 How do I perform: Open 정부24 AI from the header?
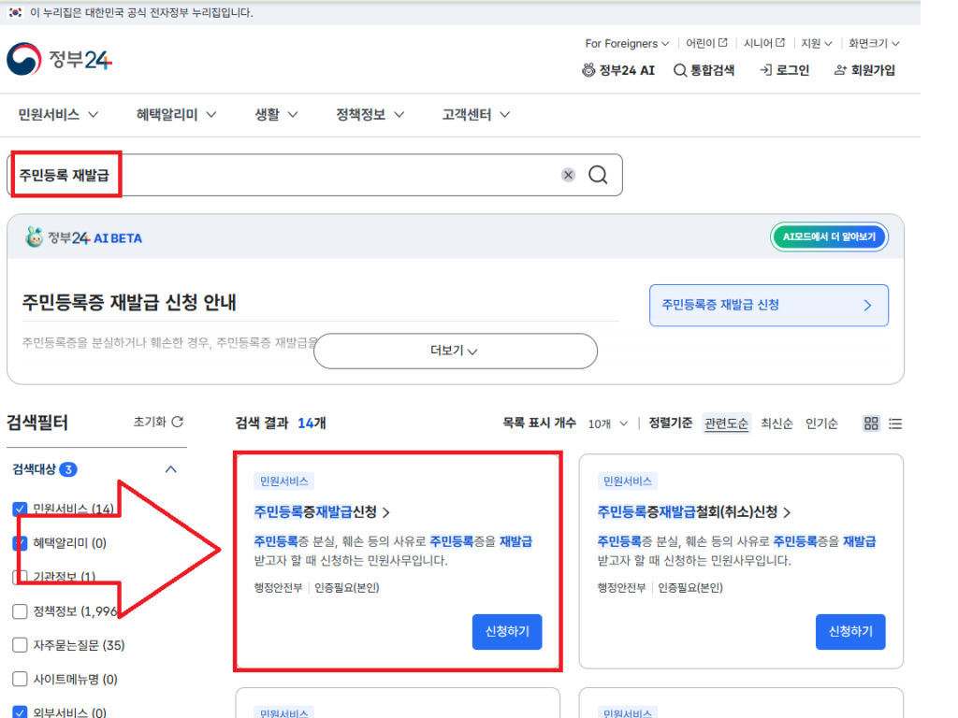[x=617, y=70]
